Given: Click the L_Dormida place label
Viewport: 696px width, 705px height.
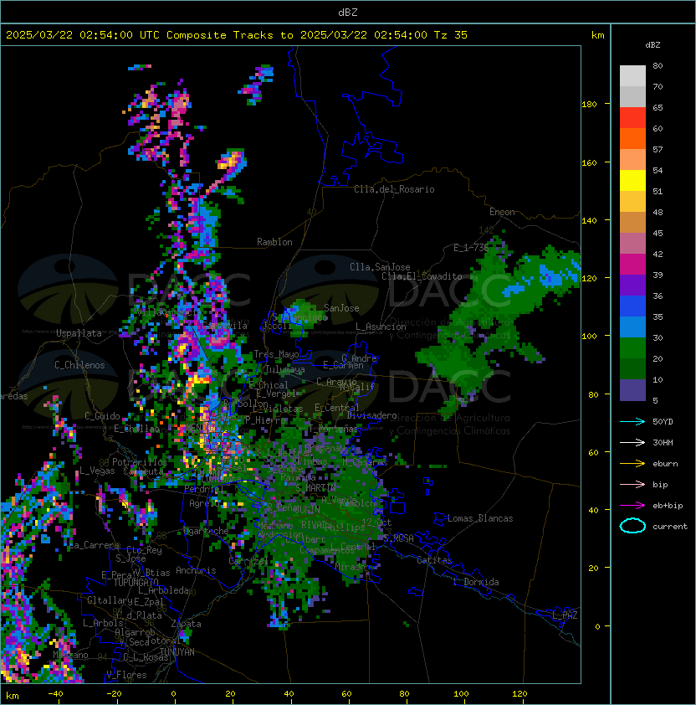Looking at the screenshot, I should (476, 582).
